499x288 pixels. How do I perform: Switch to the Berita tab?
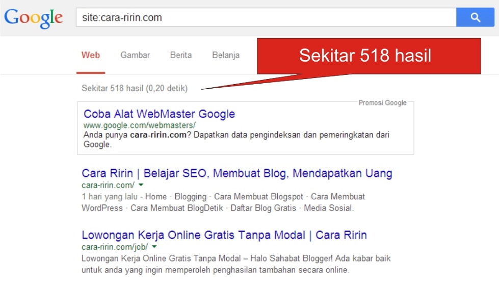point(181,55)
